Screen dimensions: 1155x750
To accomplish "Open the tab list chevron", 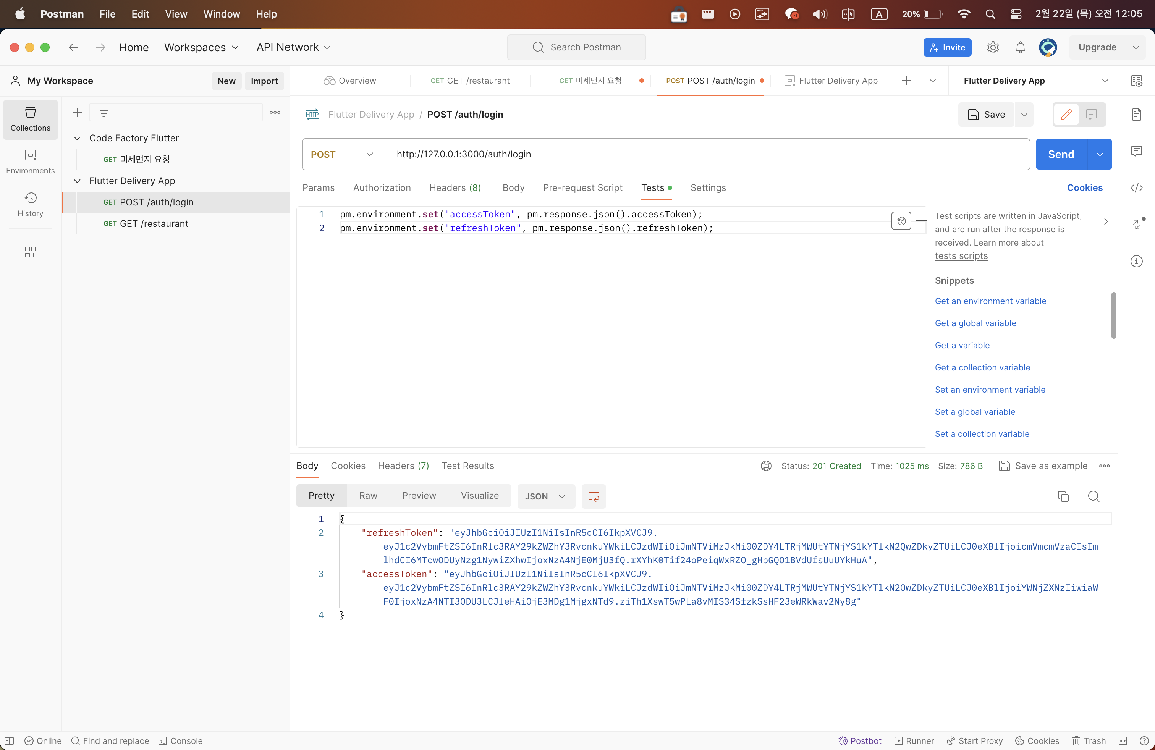I will click(932, 81).
